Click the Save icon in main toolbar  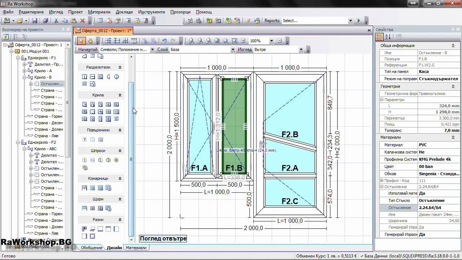click(35, 21)
